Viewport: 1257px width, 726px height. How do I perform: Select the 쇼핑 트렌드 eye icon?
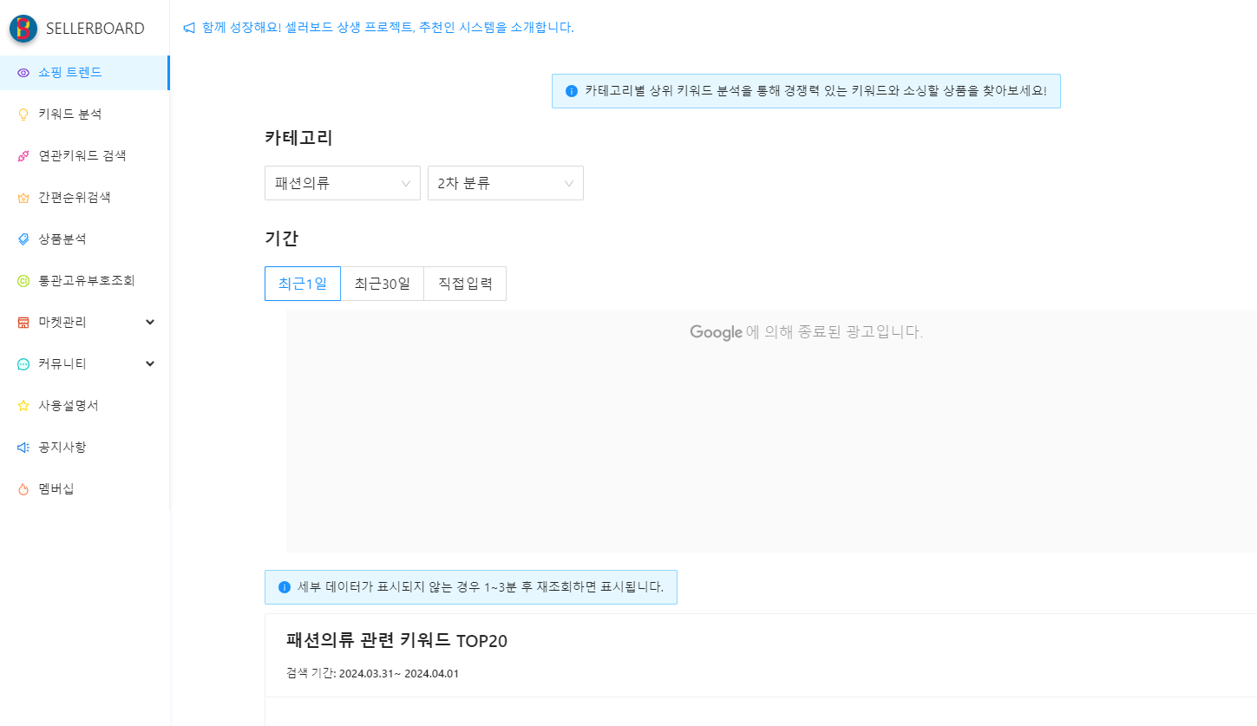click(22, 72)
